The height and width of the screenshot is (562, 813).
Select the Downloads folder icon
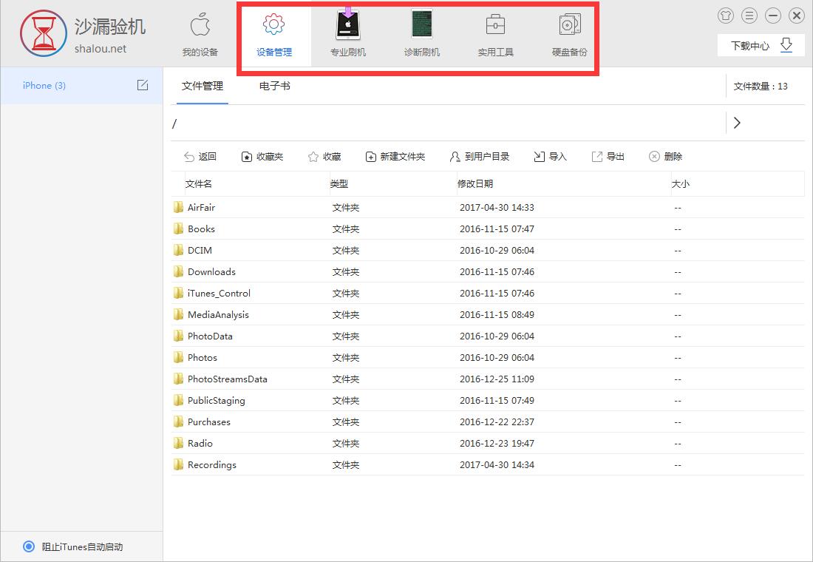[x=178, y=271]
